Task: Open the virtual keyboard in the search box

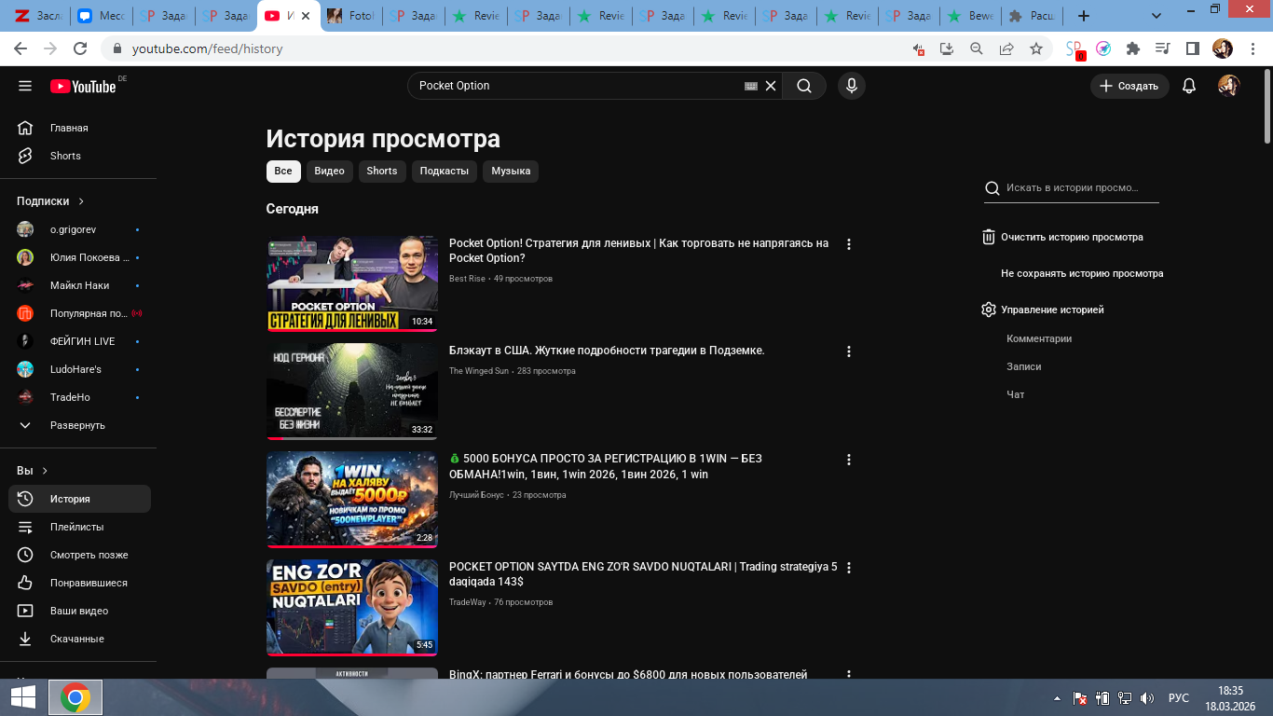Action: [751, 86]
